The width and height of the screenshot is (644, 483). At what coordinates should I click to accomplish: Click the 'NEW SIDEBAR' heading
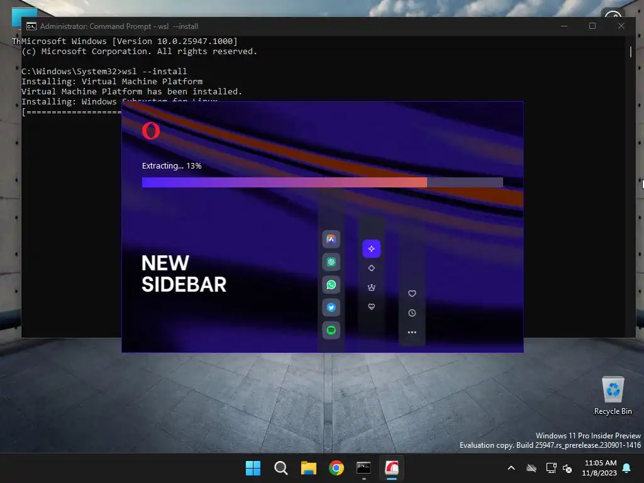184,274
